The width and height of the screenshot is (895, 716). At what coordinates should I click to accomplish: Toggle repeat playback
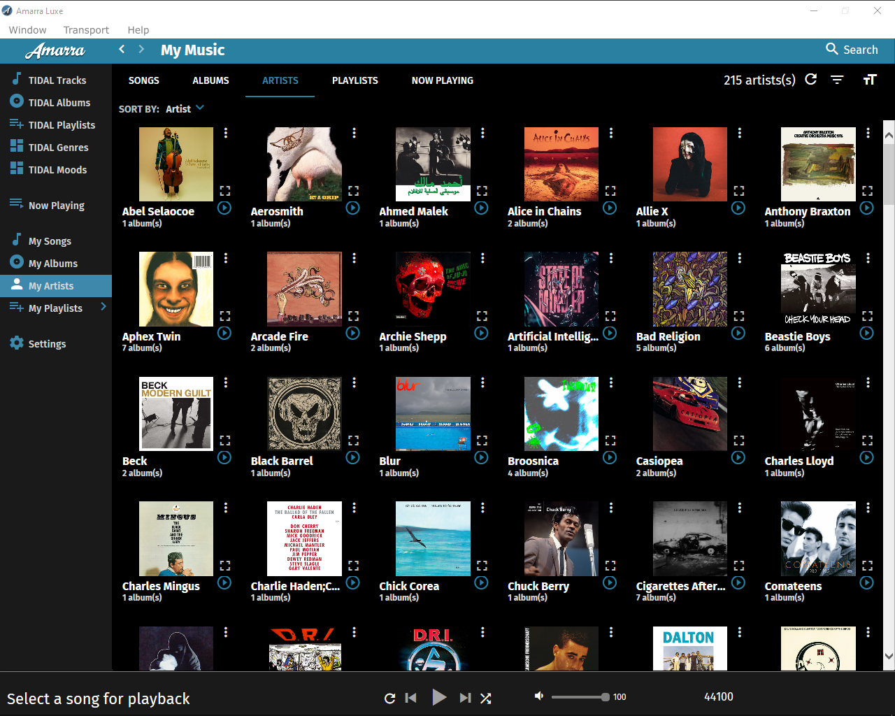(390, 698)
